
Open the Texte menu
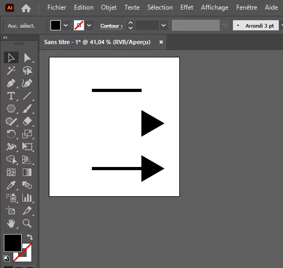click(x=132, y=7)
